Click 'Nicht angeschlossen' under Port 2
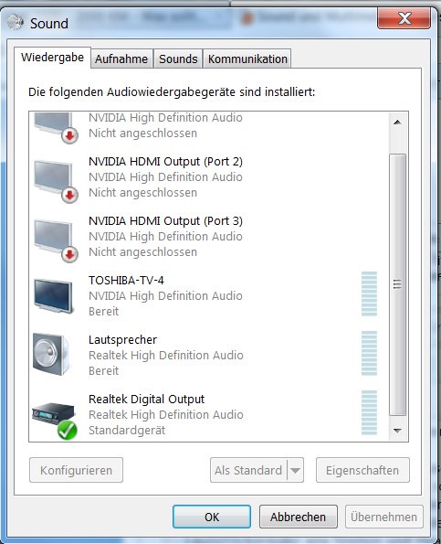Image resolution: width=441 pixels, height=544 pixels. click(x=142, y=193)
